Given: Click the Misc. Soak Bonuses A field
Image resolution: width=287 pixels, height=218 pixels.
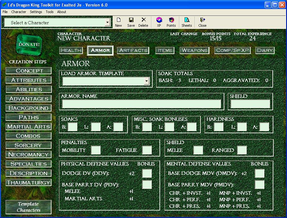Looking at the screenshot, I should 192,127.
